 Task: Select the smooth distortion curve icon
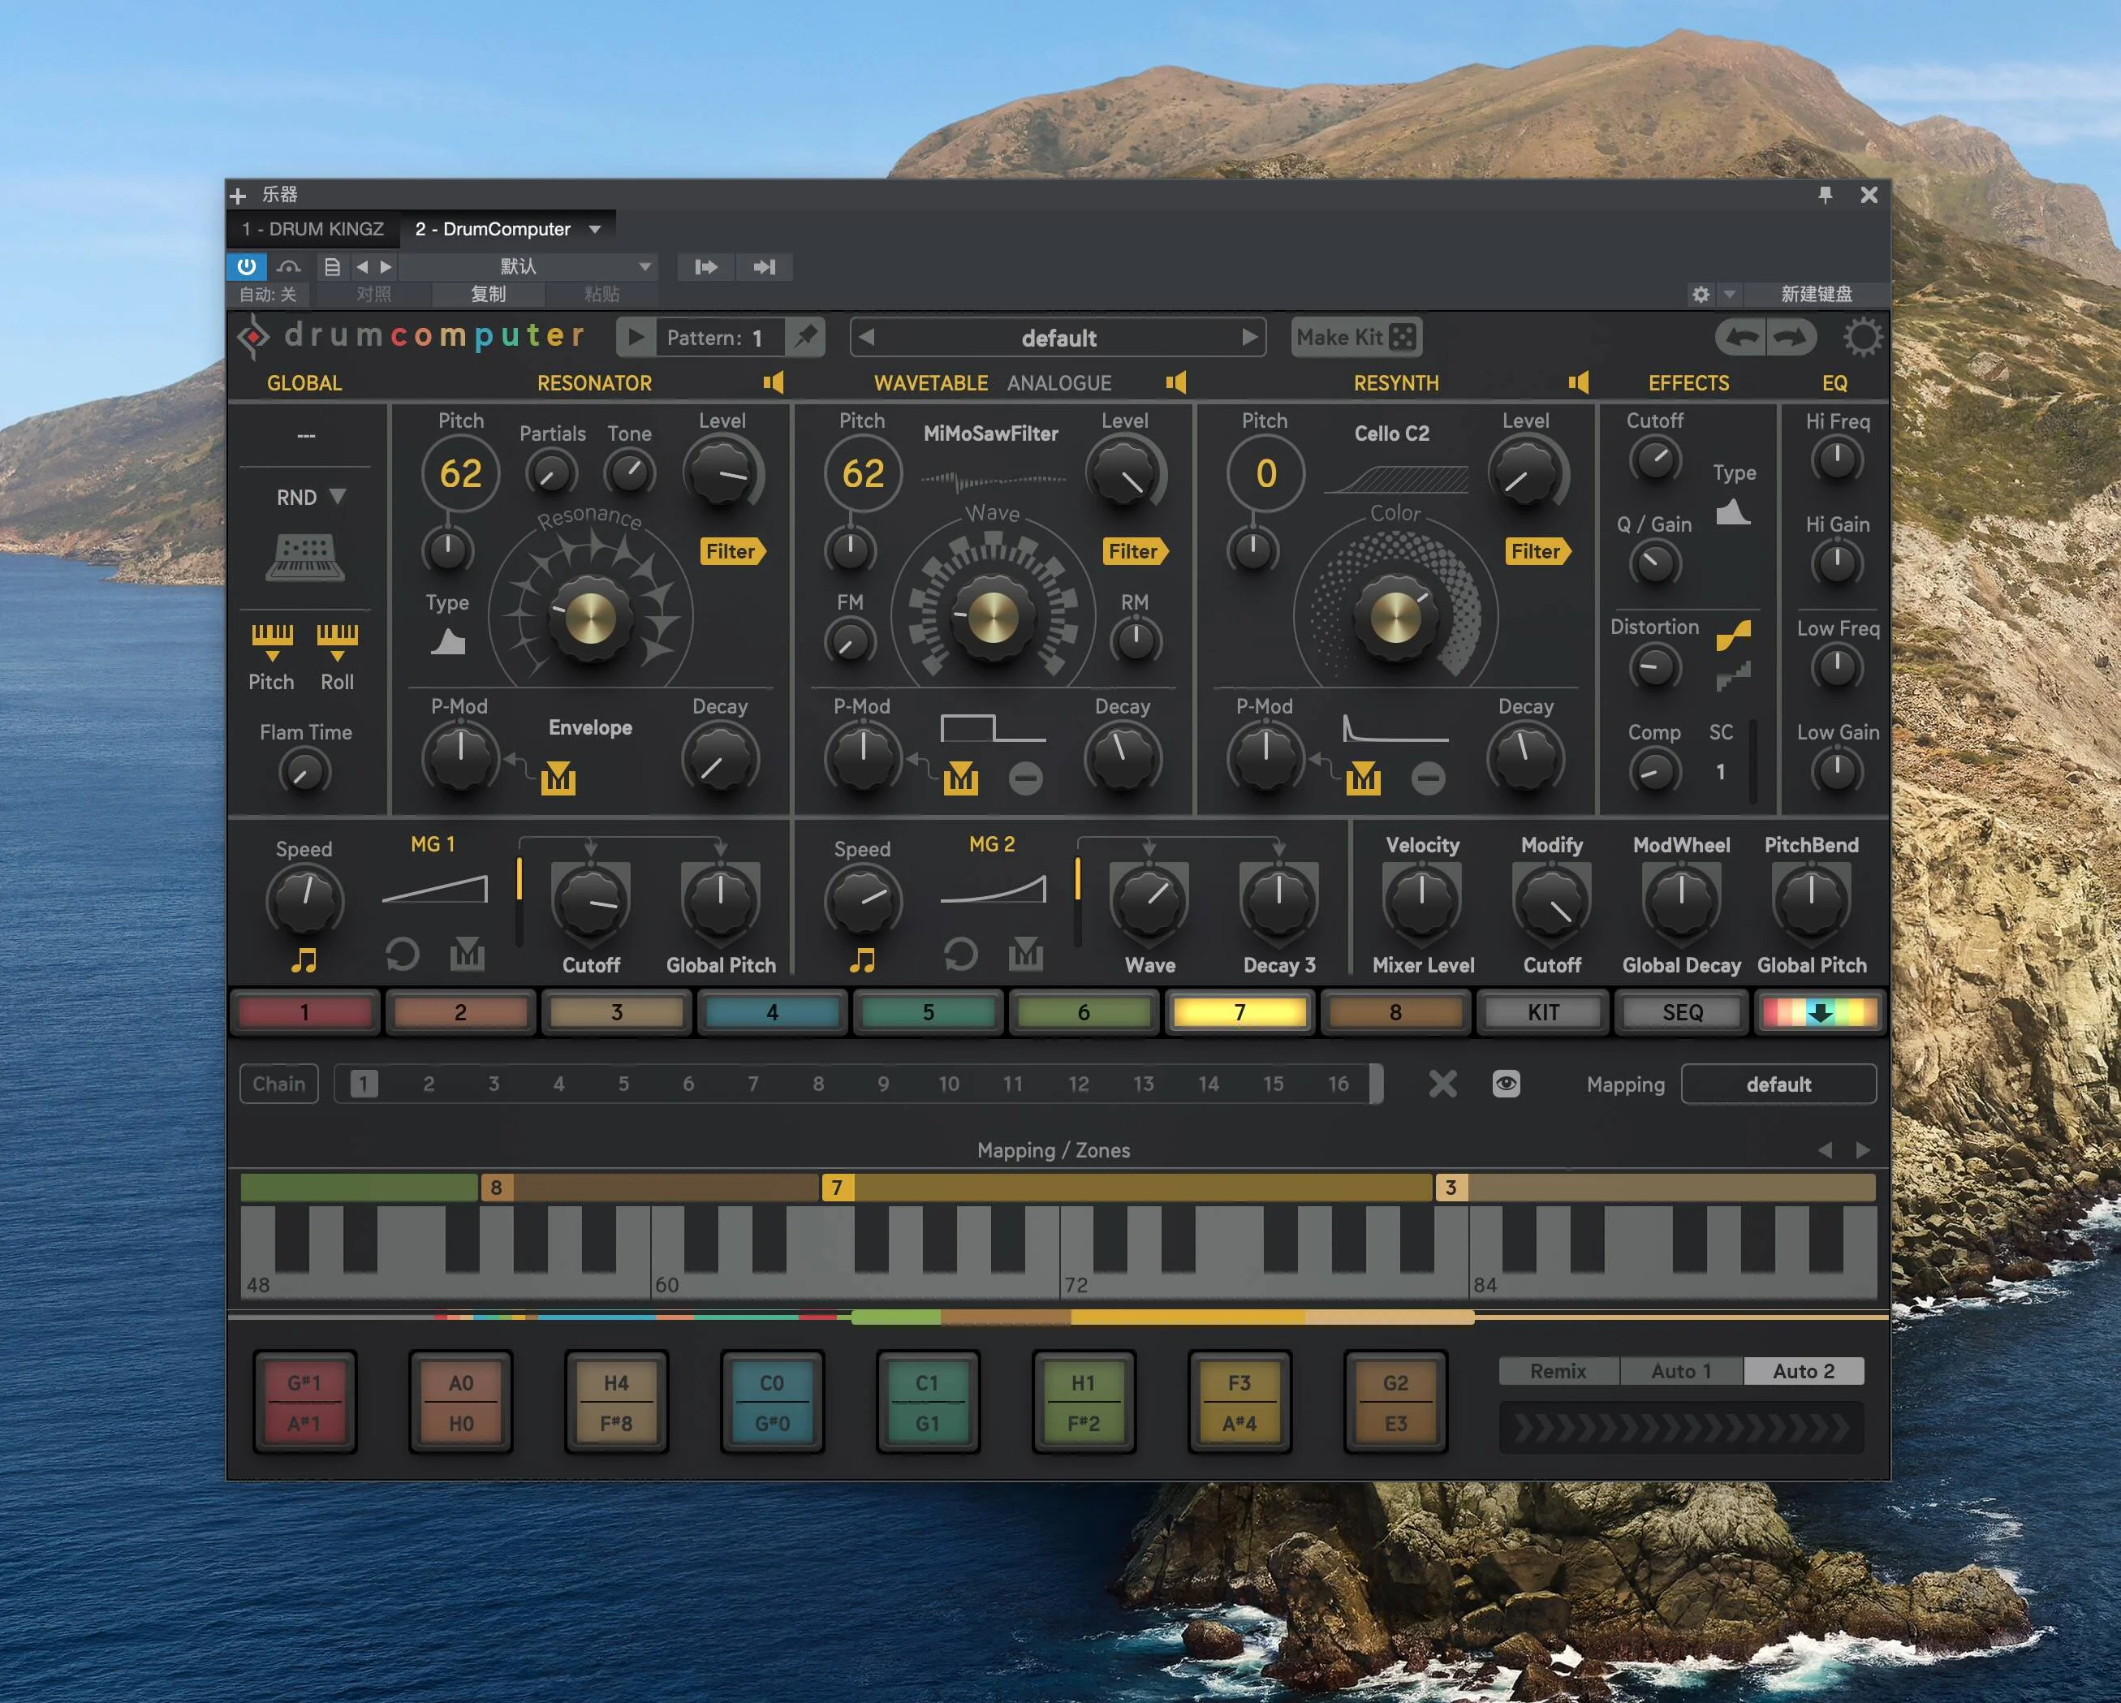click(1733, 636)
